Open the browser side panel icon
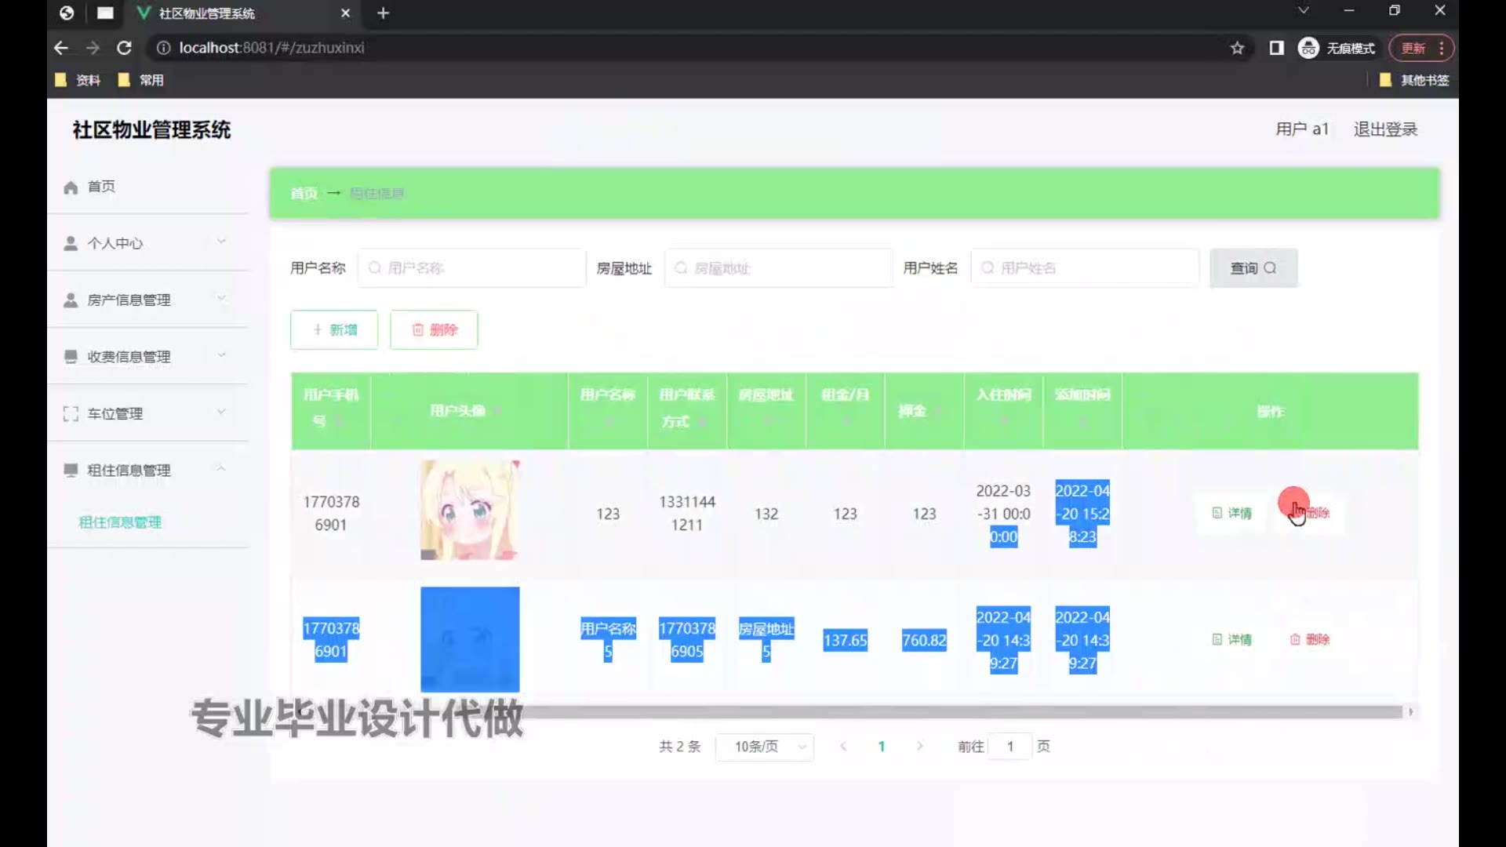1506x847 pixels. pyautogui.click(x=1276, y=48)
